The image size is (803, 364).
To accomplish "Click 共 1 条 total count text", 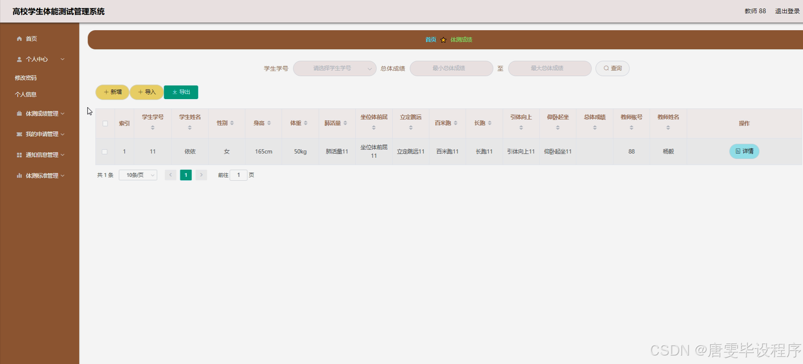I will 105,175.
